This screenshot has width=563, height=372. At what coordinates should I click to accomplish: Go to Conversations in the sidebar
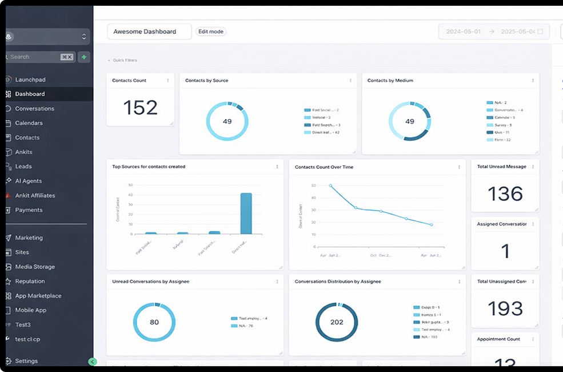pos(34,109)
